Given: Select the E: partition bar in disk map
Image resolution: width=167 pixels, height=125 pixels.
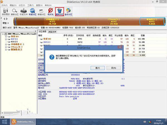Looking at the screenshot, I should point(153,22).
